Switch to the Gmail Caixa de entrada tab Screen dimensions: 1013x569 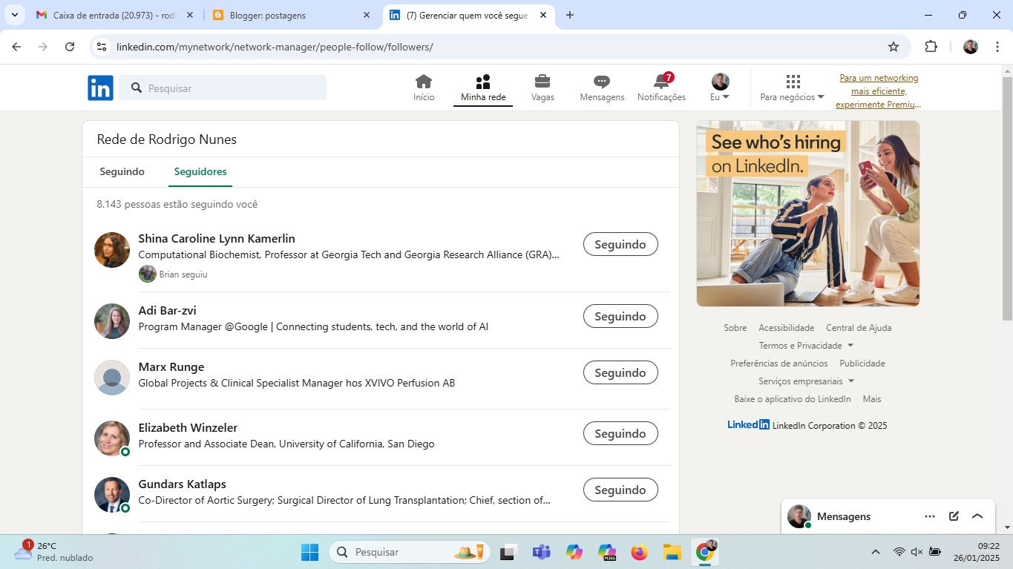[x=117, y=15]
